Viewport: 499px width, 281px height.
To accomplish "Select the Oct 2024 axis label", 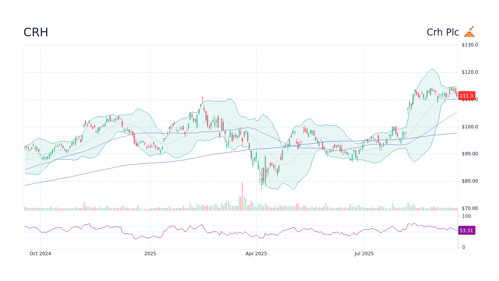I will [41, 253].
